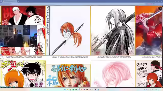163x91 pixels.
Task: Close the image gallery with the X icon
Action: pyautogui.click(x=160, y=8)
